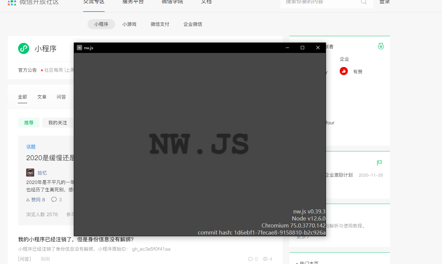Screen dimensions: 442x264
Task: Open the 2020是缓慢还是 topic title
Action: 50,158
